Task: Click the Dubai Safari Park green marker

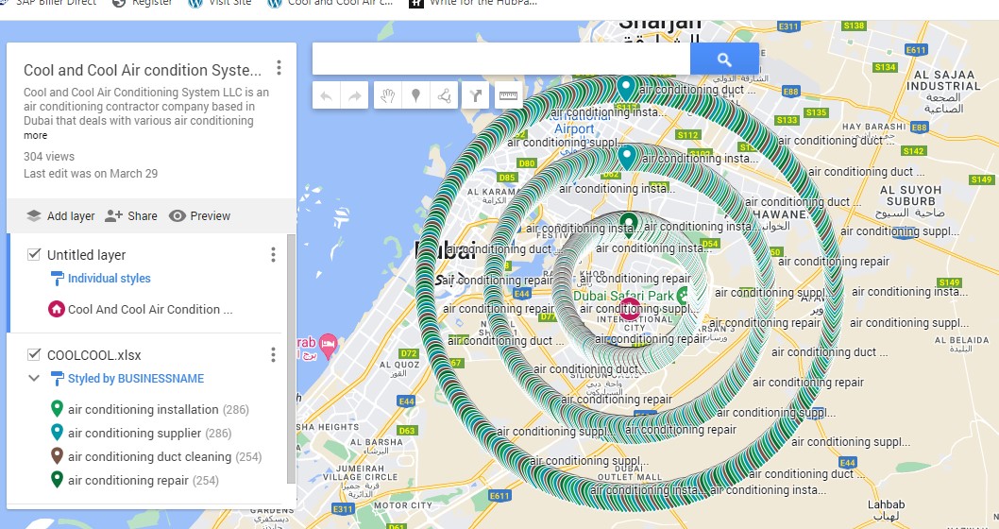Action: pos(683,295)
